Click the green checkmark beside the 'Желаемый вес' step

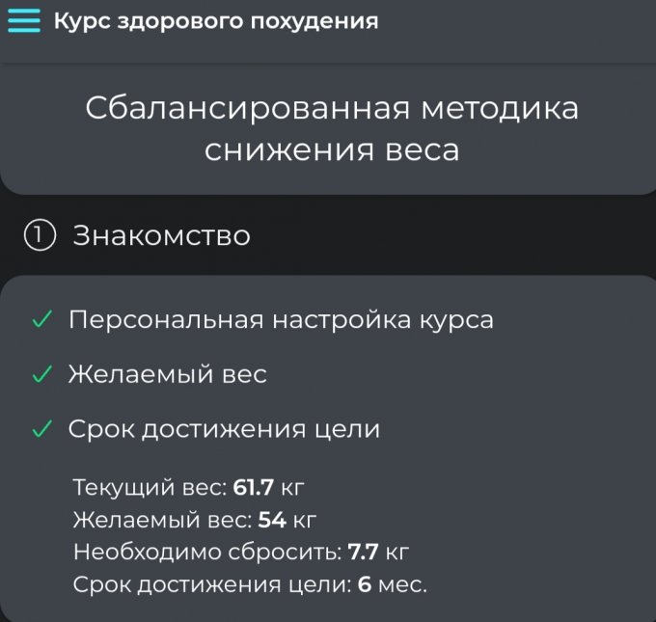click(x=41, y=374)
